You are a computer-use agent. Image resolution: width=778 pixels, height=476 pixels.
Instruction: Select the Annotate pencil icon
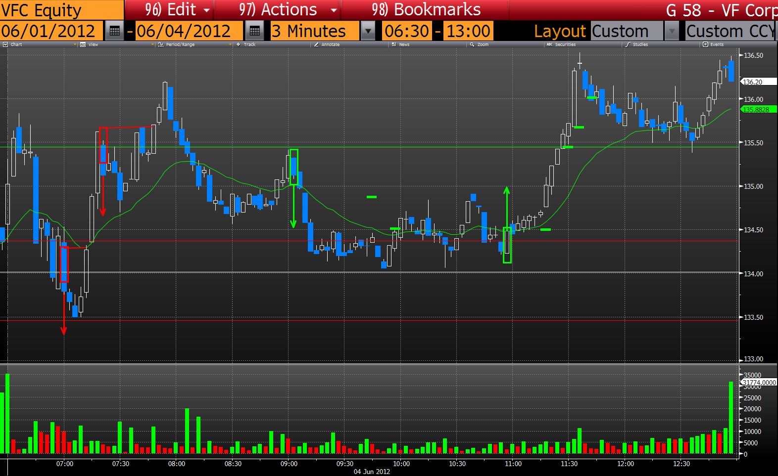(x=316, y=44)
